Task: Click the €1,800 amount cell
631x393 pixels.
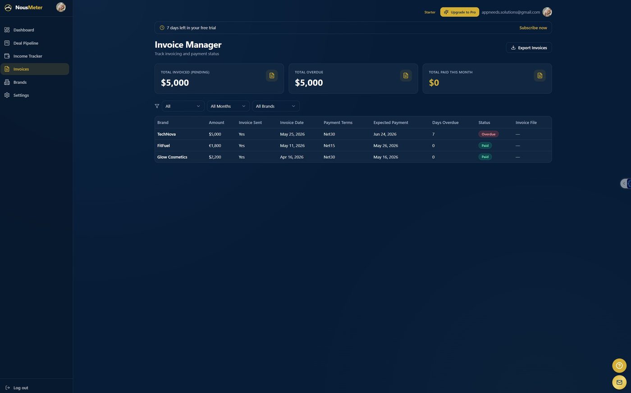Action: pyautogui.click(x=215, y=145)
